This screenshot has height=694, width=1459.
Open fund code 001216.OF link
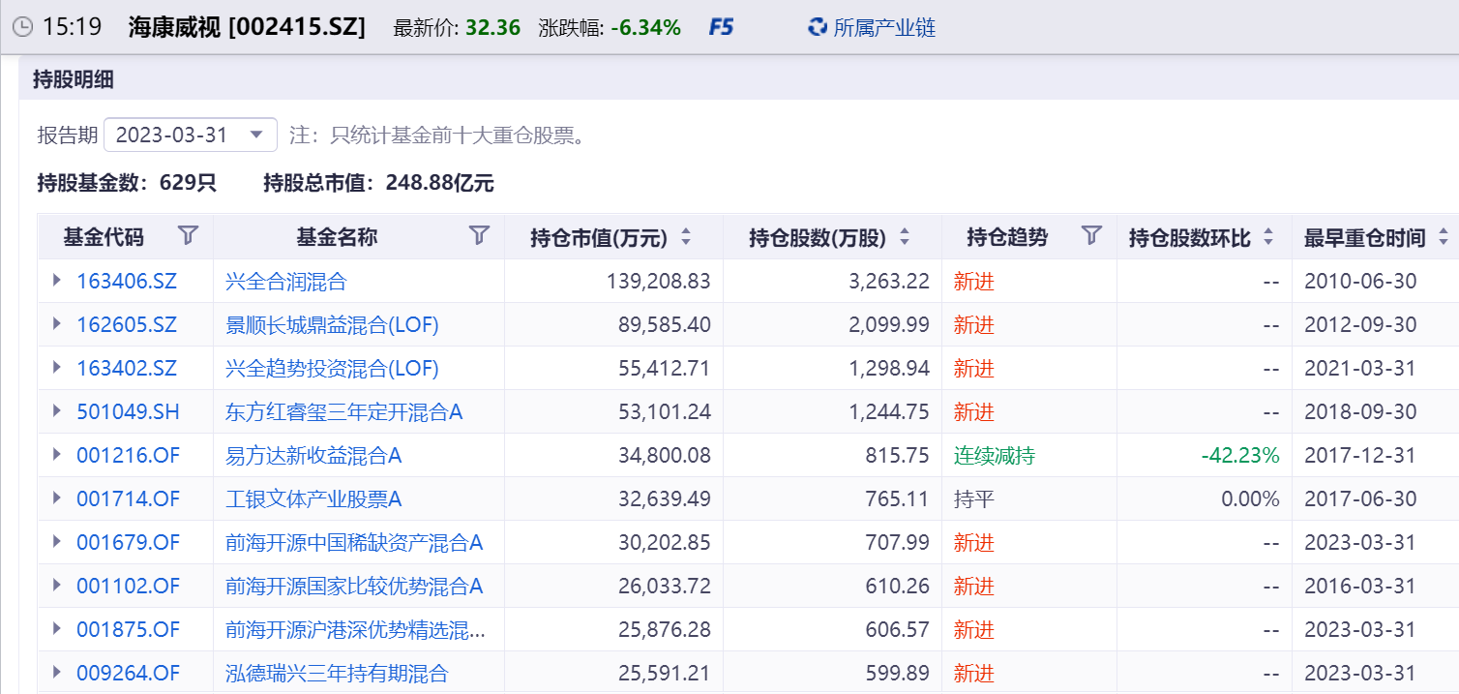pyautogui.click(x=129, y=456)
